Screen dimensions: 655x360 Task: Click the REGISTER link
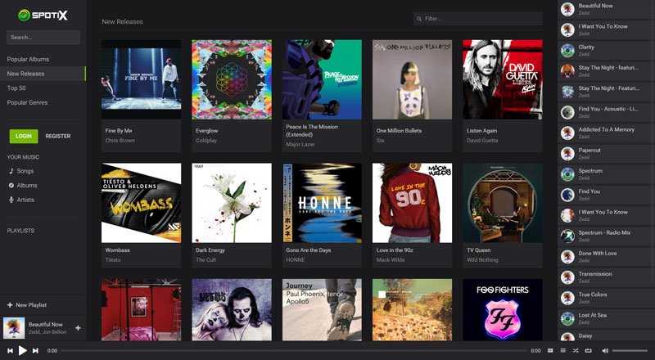point(58,136)
